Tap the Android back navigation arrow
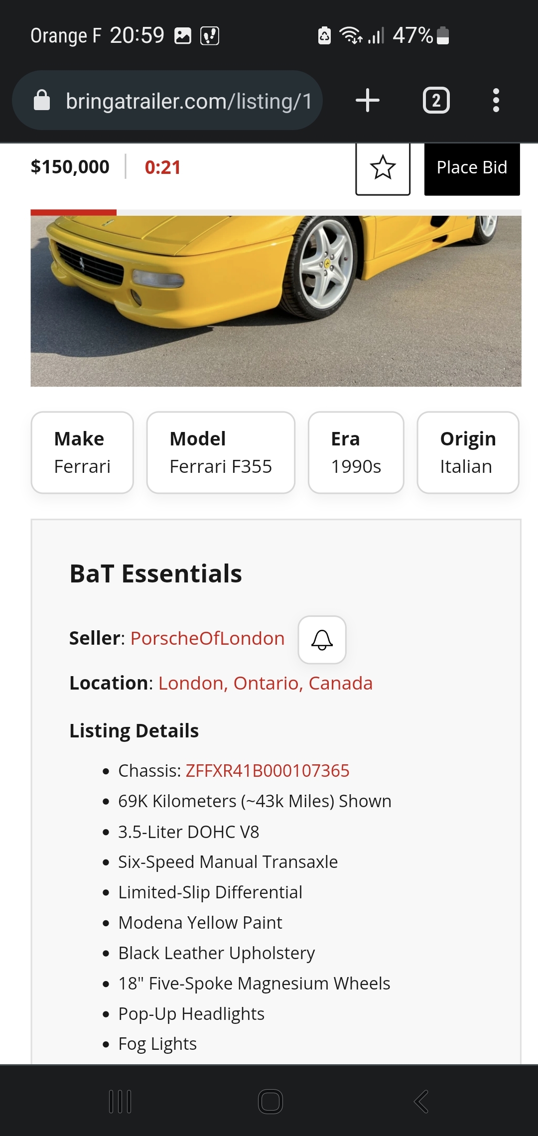 [x=421, y=1101]
